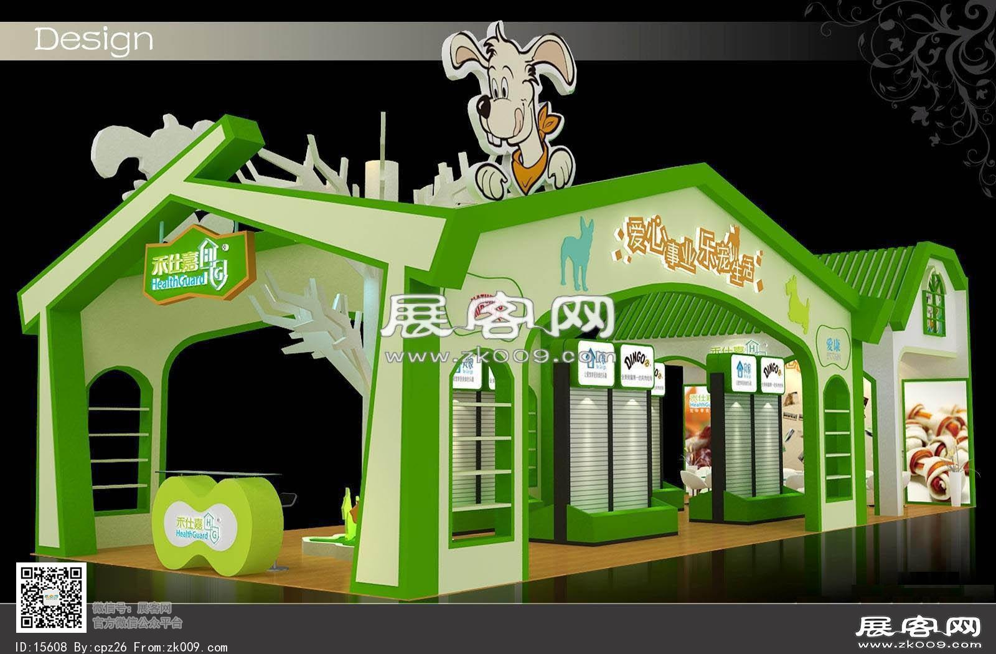Click the "官方微信公众平台" text
Viewport: 996px width, 654px height.
point(137,622)
